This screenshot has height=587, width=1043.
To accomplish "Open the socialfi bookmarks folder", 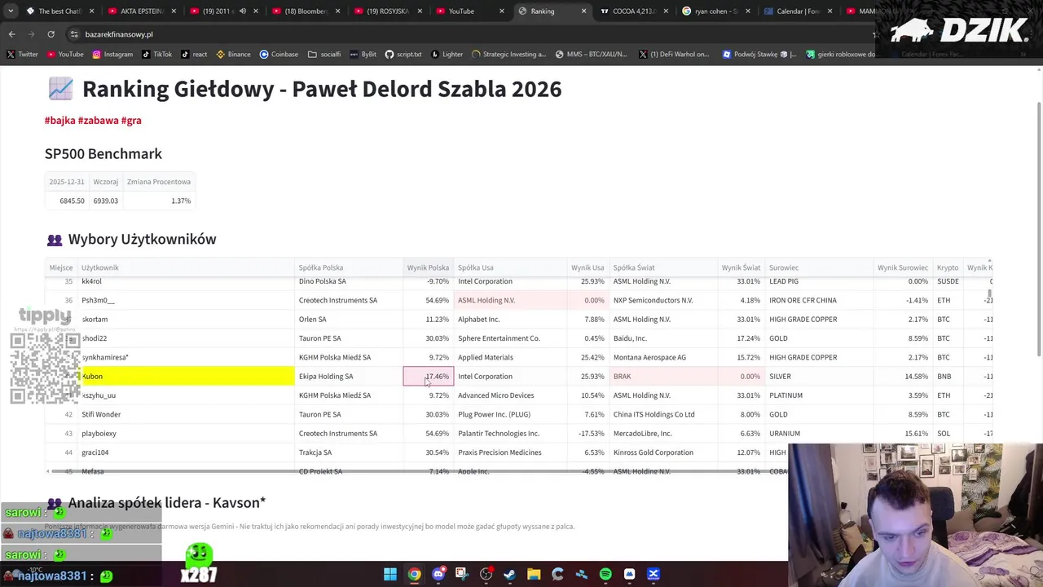I will click(x=324, y=55).
